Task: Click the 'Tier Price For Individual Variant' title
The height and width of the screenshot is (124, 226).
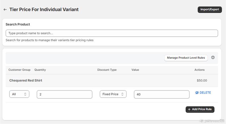Action: (44, 10)
